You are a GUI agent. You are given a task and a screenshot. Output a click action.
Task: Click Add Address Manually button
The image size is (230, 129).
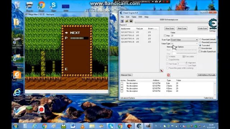(x=207, y=75)
